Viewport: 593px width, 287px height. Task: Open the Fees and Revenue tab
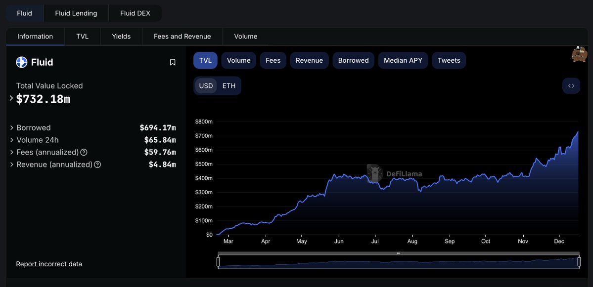pos(182,36)
